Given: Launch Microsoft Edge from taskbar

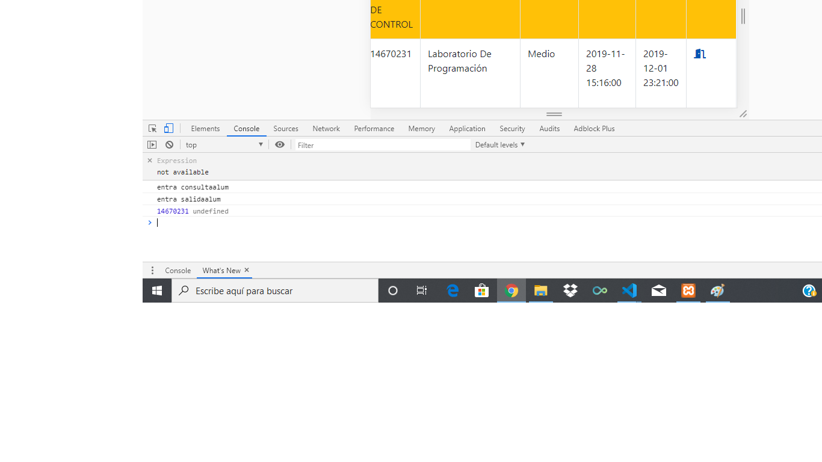Looking at the screenshot, I should [x=453, y=291].
